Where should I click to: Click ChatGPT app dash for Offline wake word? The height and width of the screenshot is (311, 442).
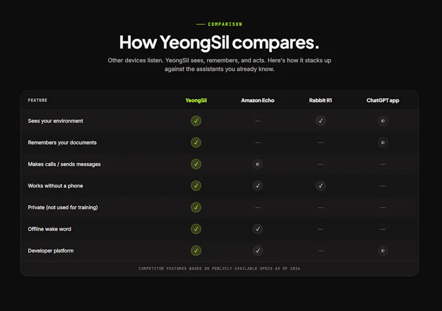[x=383, y=229]
